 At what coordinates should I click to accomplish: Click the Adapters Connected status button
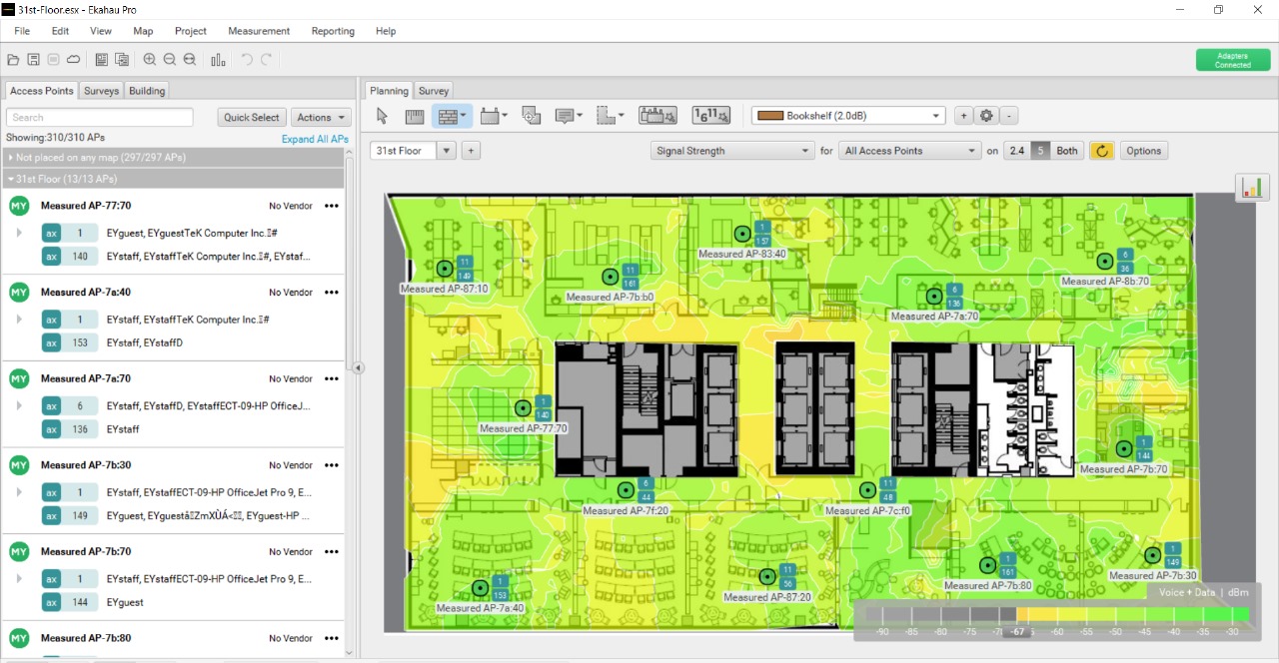(1232, 60)
